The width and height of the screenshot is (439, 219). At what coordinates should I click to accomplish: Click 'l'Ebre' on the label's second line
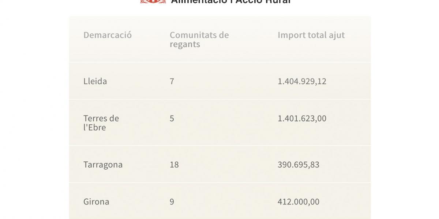click(95, 128)
